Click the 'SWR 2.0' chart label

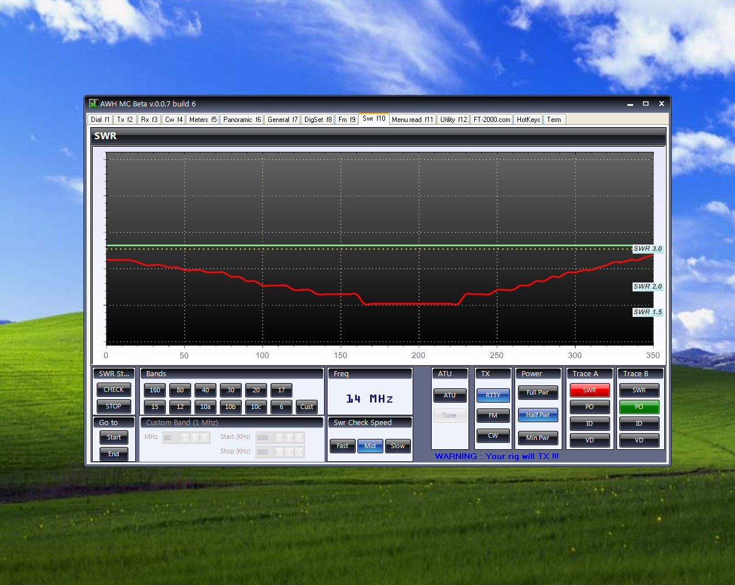point(648,286)
